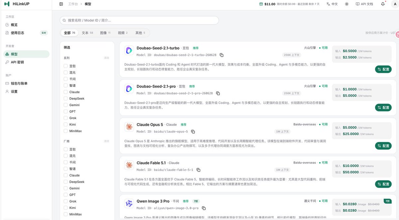Check 智谱 under 系列
This screenshot has height=220, width=399.
pos(66,85)
